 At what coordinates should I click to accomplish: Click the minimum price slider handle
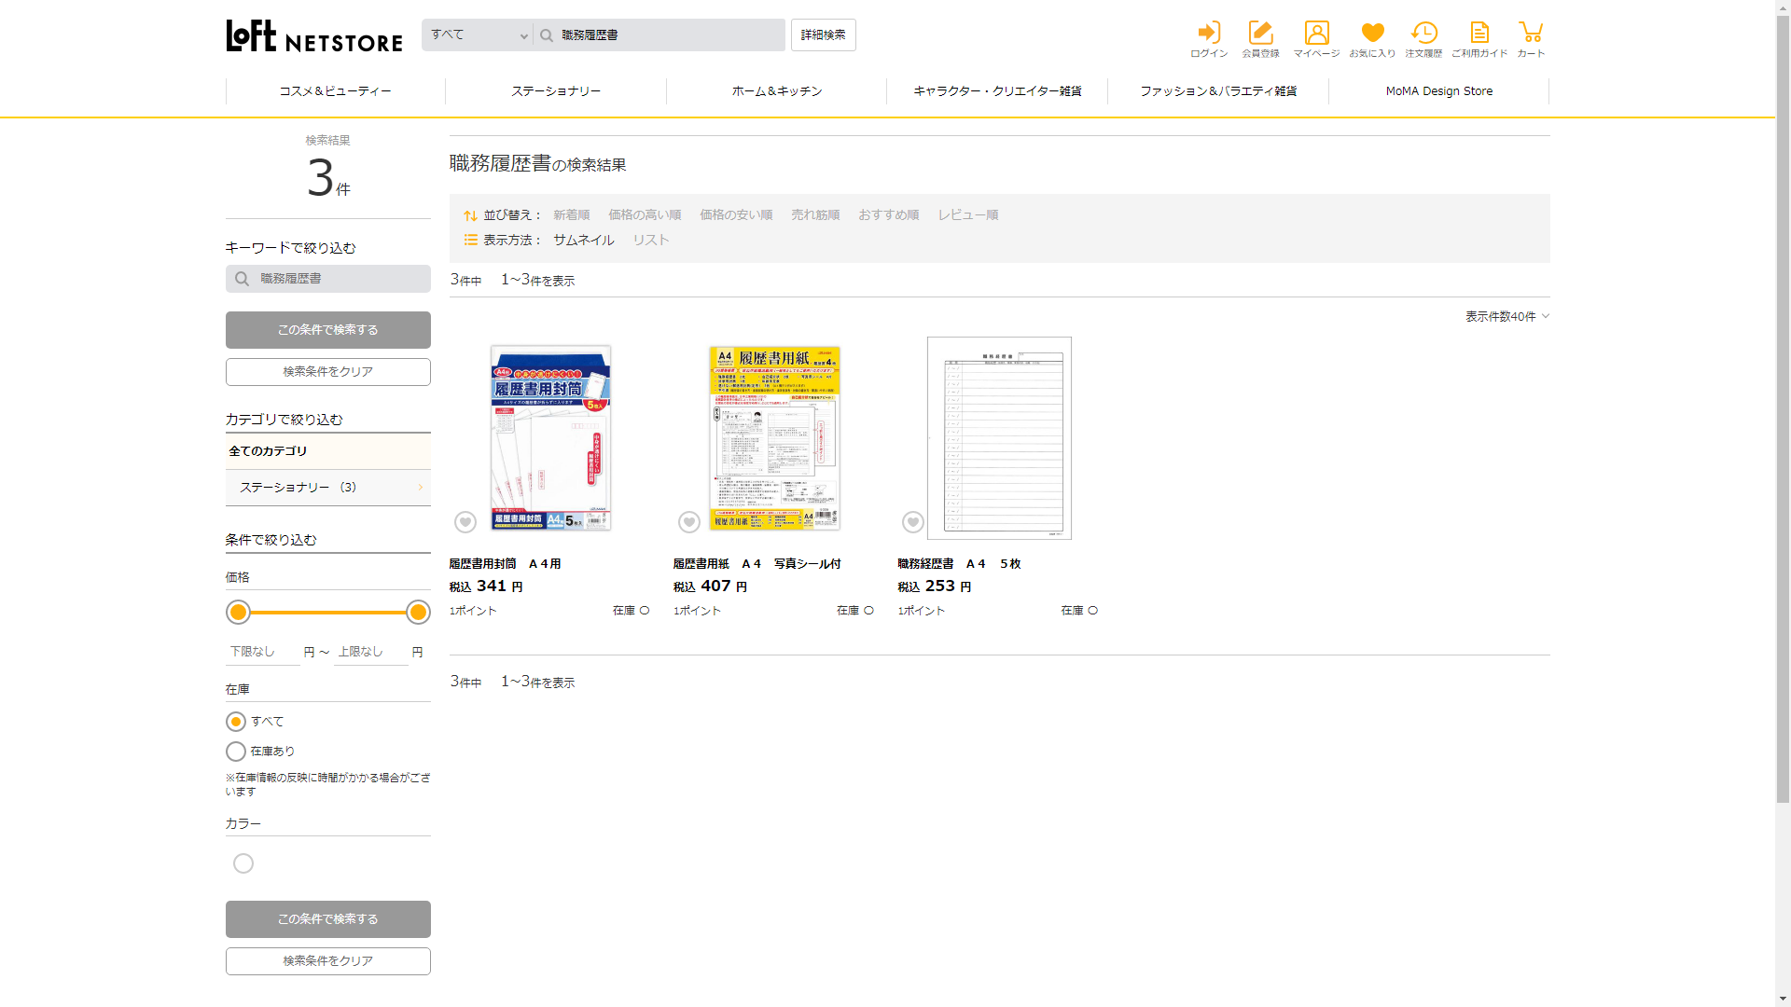tap(239, 613)
